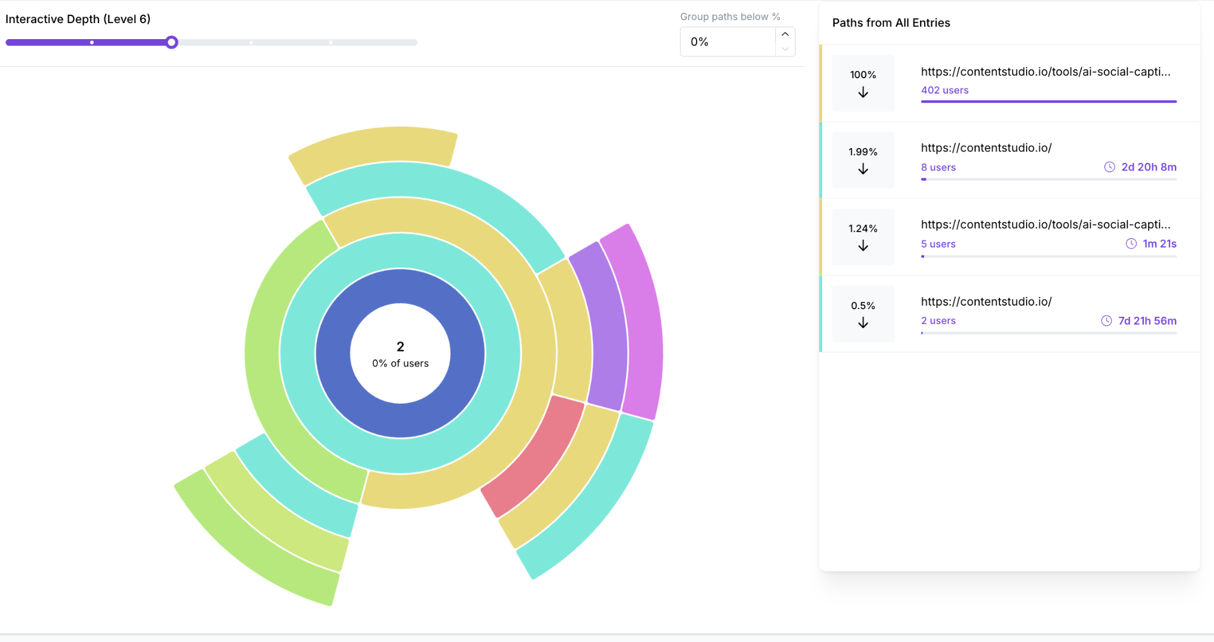Click the Interactive Depth slider handle
The width and height of the screenshot is (1214, 642).
click(x=171, y=42)
